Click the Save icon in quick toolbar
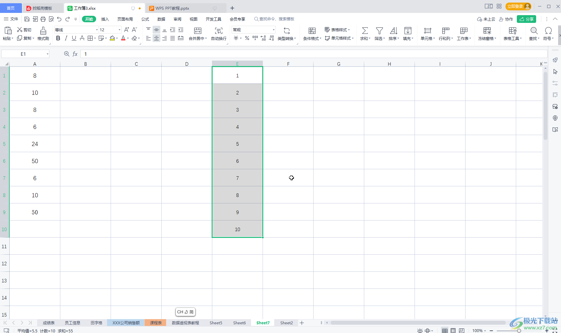Viewport: 561px width, 333px height. [x=27, y=19]
